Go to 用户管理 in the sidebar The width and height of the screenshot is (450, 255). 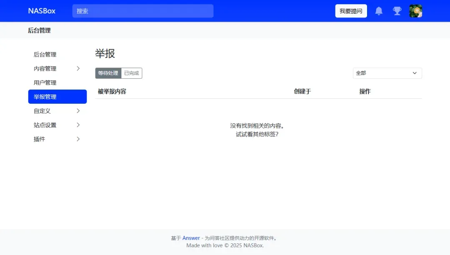[45, 82]
